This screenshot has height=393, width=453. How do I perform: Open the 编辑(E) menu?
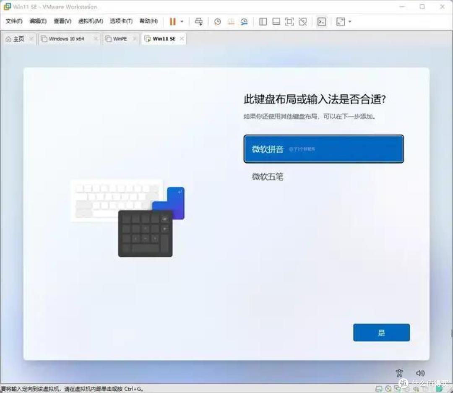click(x=38, y=21)
